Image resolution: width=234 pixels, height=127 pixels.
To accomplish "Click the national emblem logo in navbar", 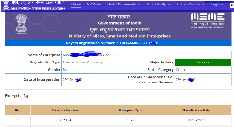I will tap(6, 6).
